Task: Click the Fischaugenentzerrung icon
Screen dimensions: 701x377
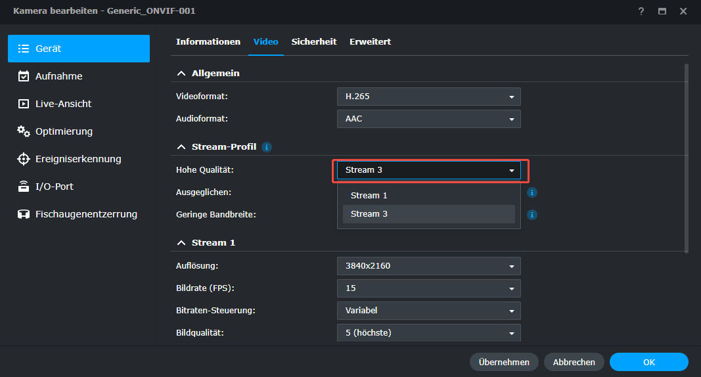Action: [x=23, y=214]
